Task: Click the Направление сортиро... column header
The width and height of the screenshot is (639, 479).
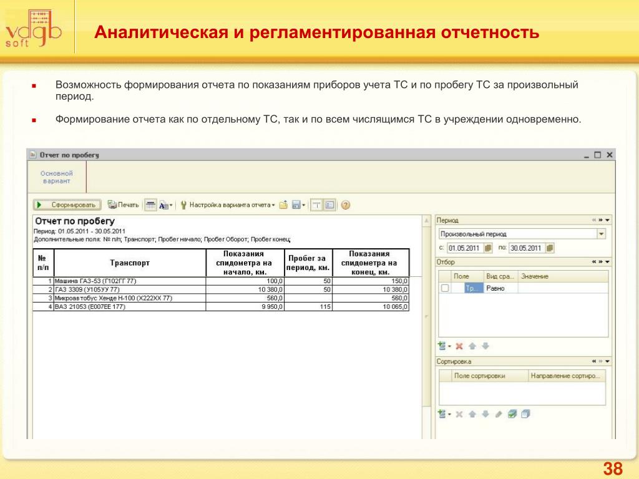Action: pos(565,375)
